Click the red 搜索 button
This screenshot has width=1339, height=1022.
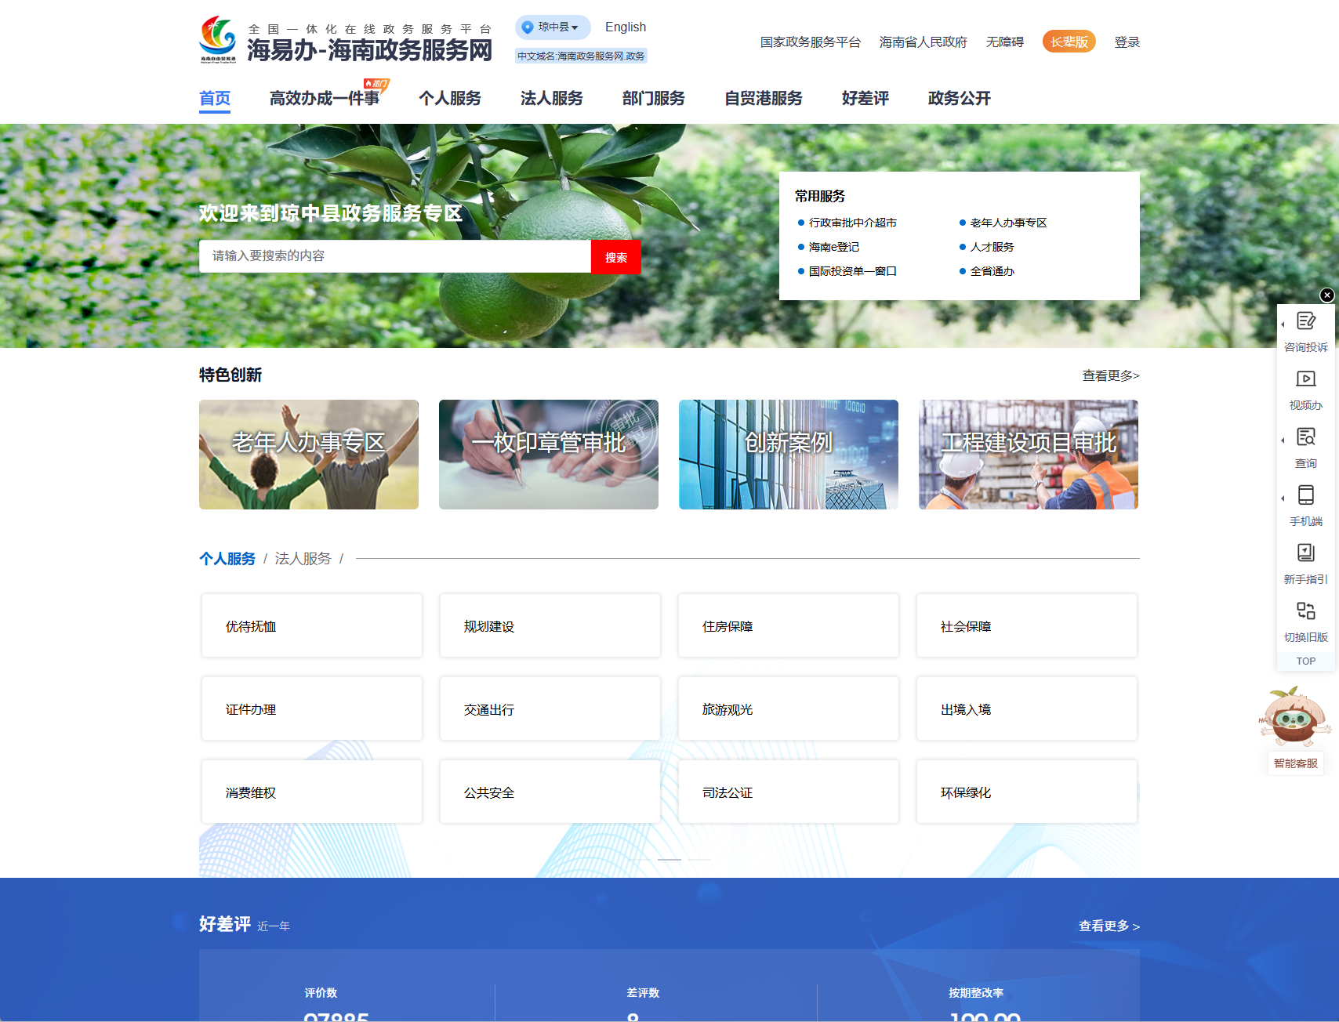pyautogui.click(x=616, y=257)
